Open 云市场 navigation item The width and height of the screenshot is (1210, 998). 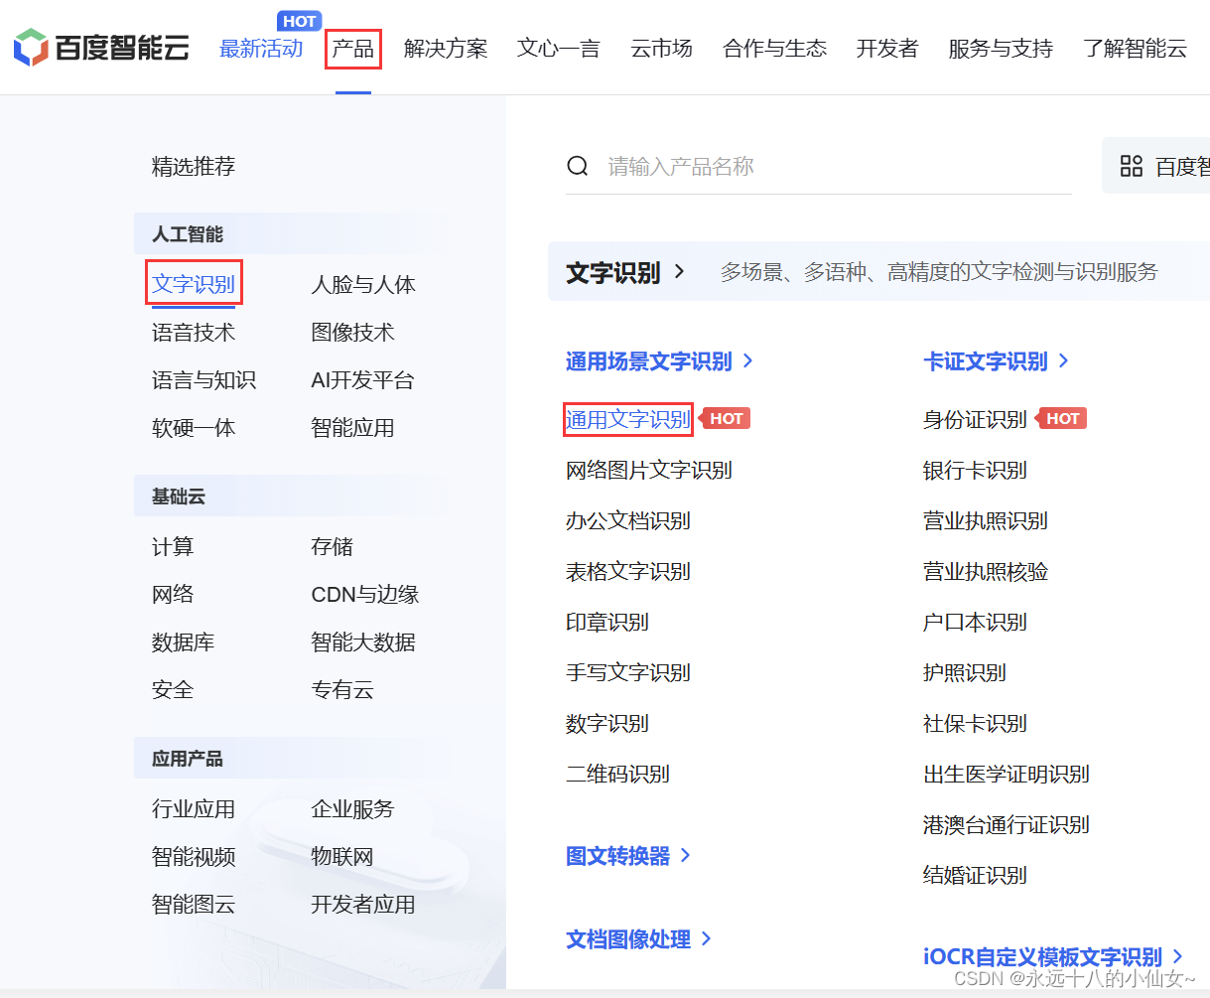662,49
